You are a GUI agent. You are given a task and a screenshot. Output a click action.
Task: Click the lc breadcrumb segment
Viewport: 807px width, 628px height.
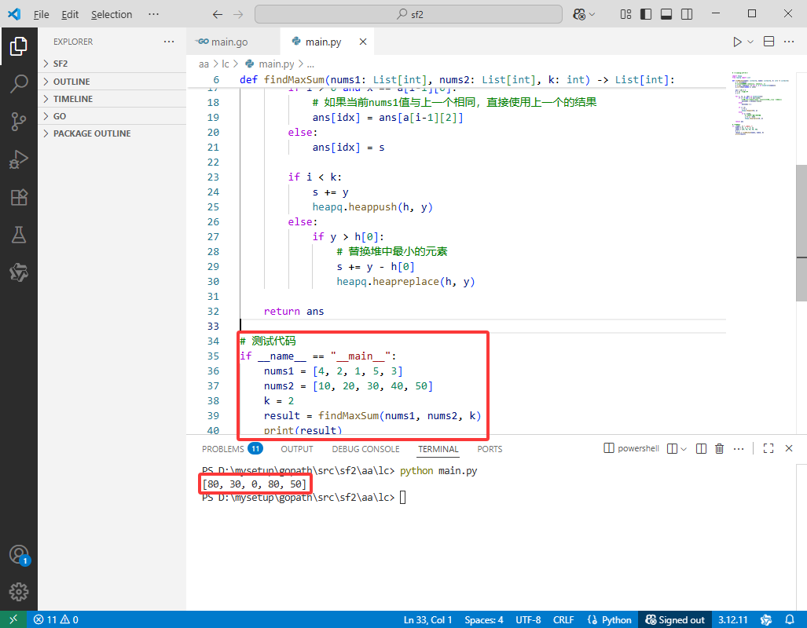coord(226,64)
